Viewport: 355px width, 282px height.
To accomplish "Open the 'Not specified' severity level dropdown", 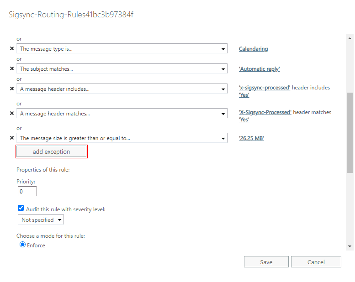I will click(x=41, y=220).
